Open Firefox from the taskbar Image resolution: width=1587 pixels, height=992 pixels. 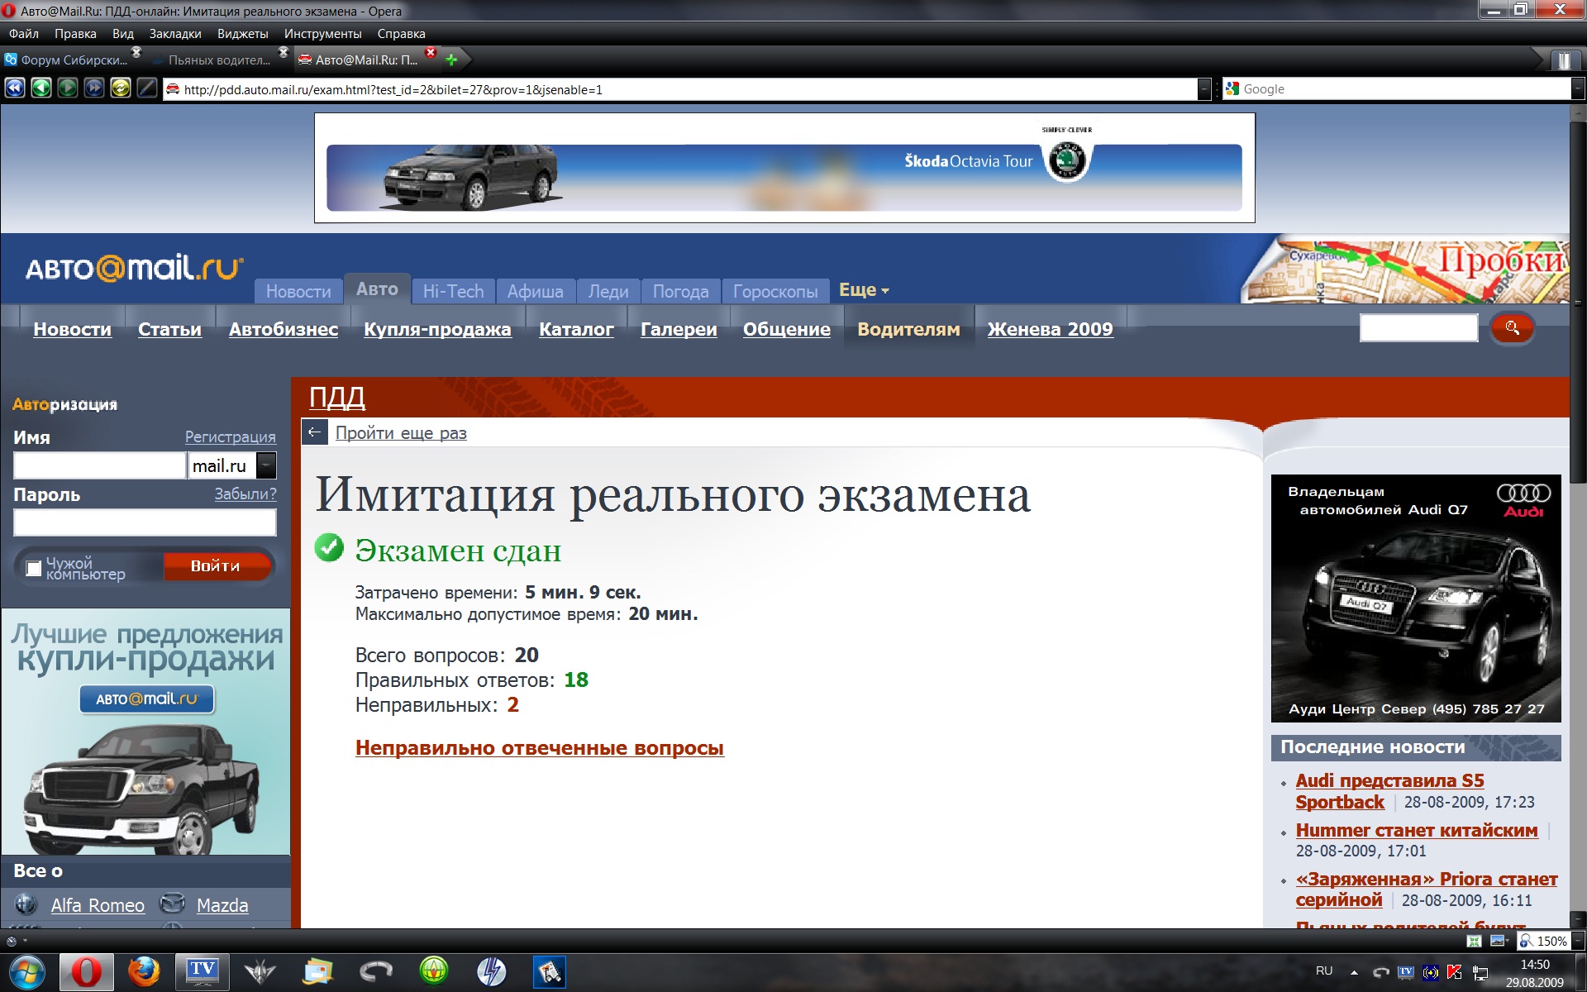(144, 971)
